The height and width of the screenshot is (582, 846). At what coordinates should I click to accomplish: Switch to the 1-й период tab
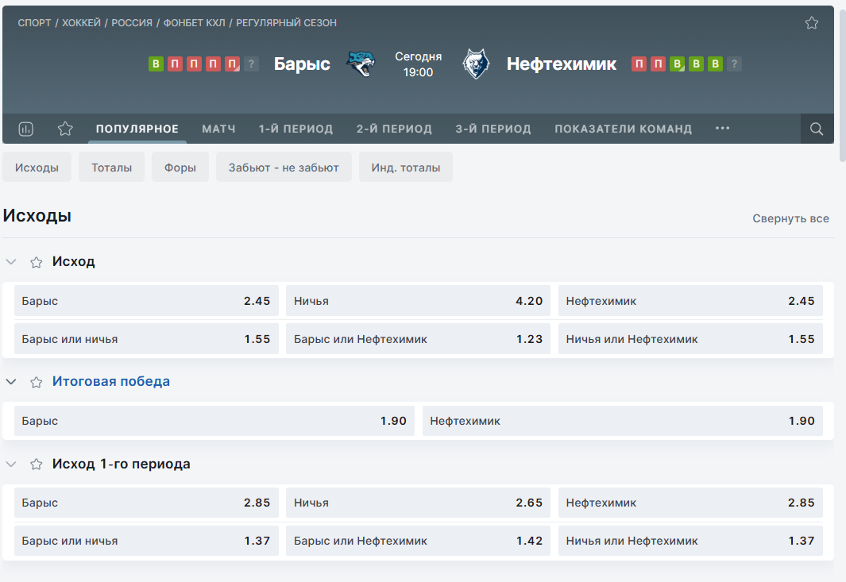[296, 129]
